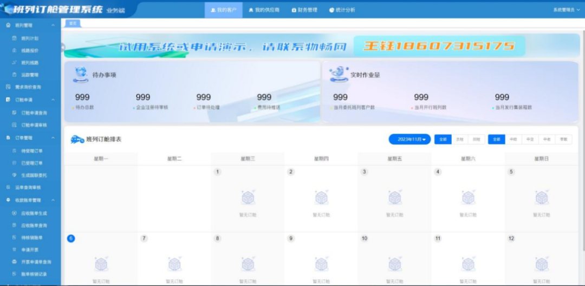Select day 9 in the calendar
Screen dimensions: 585x286
coord(291,239)
